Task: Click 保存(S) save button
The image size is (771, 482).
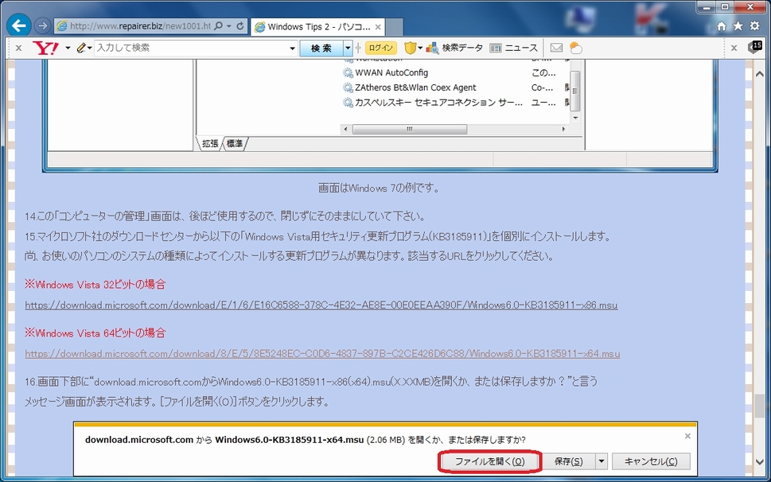Action: (568, 461)
